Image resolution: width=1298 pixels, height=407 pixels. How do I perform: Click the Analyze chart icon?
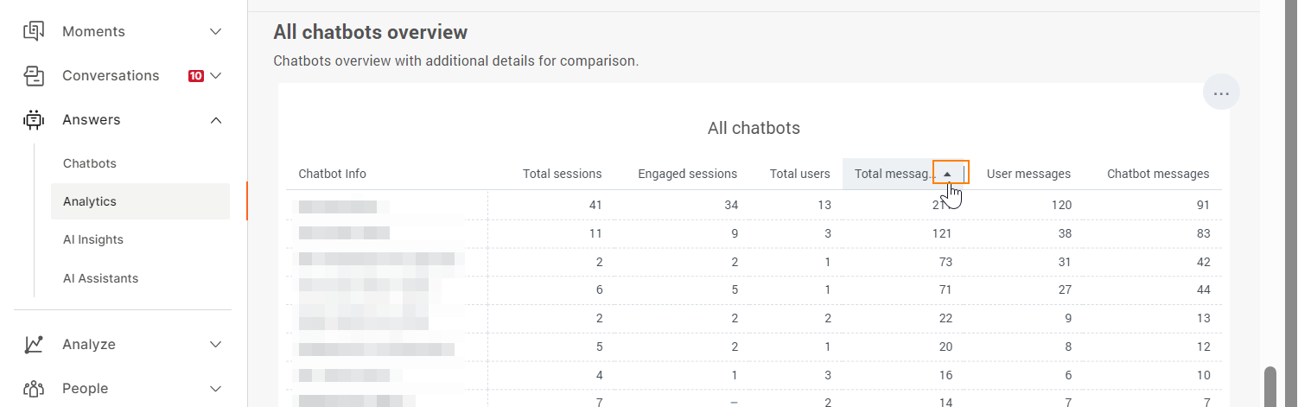34,344
